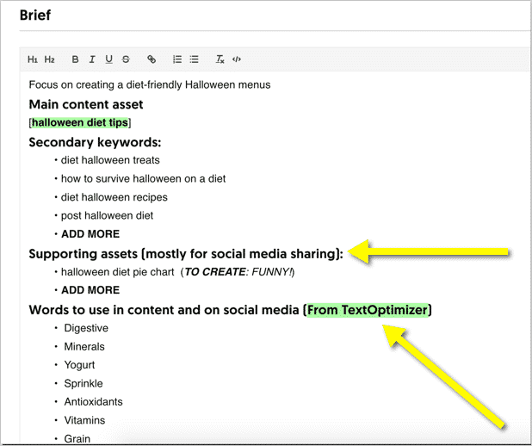The image size is (532, 446).
Task: Toggle underline formatting
Action: coord(108,59)
